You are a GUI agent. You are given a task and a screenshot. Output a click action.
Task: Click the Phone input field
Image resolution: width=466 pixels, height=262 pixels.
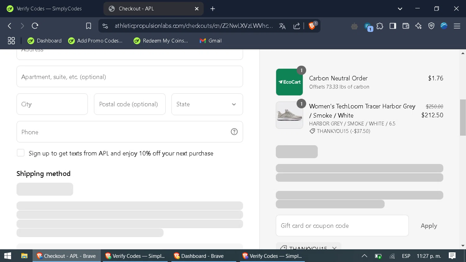(x=130, y=132)
